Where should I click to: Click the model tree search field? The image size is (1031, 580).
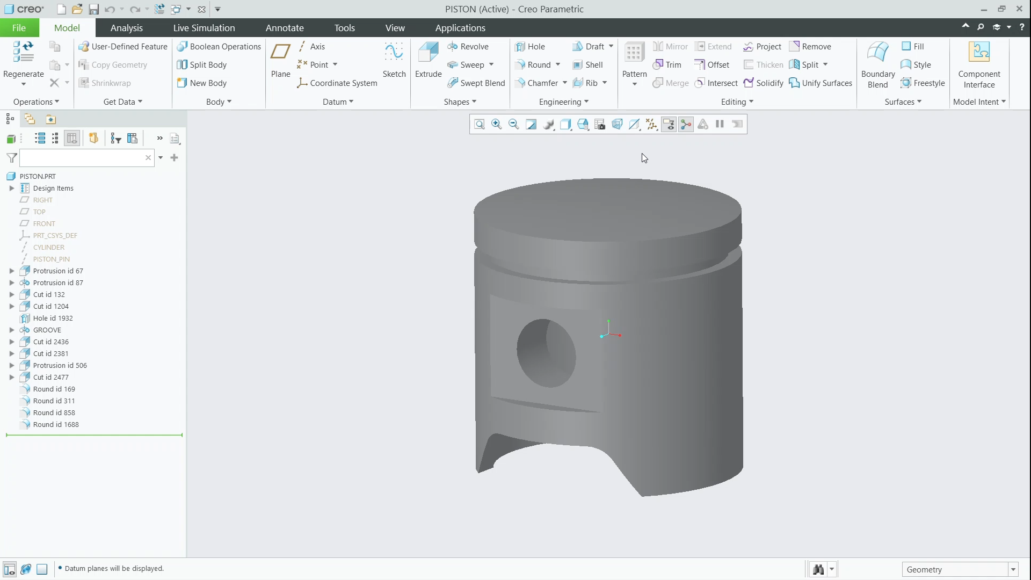[87, 158]
